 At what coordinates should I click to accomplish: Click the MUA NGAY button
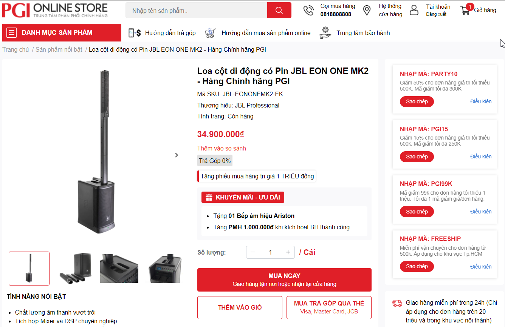[284, 280]
